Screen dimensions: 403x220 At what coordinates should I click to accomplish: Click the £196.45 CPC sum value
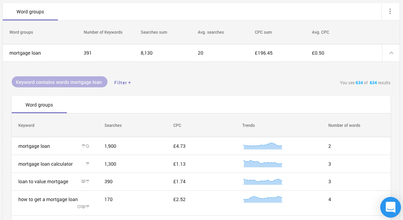point(263,53)
